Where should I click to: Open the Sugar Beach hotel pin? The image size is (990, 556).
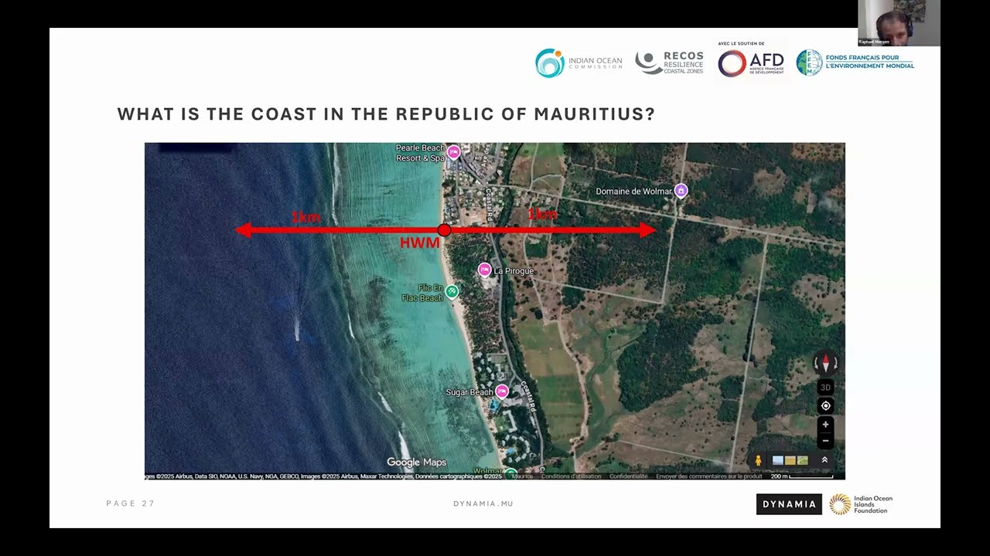pyautogui.click(x=502, y=392)
